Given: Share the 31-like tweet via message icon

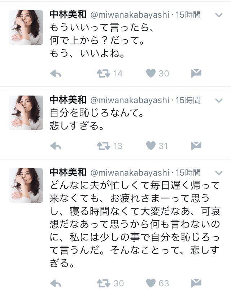Looking at the screenshot, I should (196, 146).
